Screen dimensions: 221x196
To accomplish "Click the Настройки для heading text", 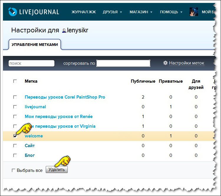I will (x=35, y=30).
